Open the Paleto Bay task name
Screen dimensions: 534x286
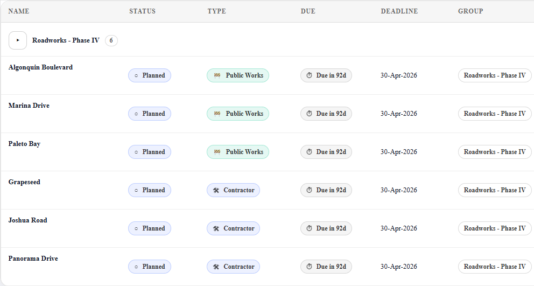coord(24,144)
